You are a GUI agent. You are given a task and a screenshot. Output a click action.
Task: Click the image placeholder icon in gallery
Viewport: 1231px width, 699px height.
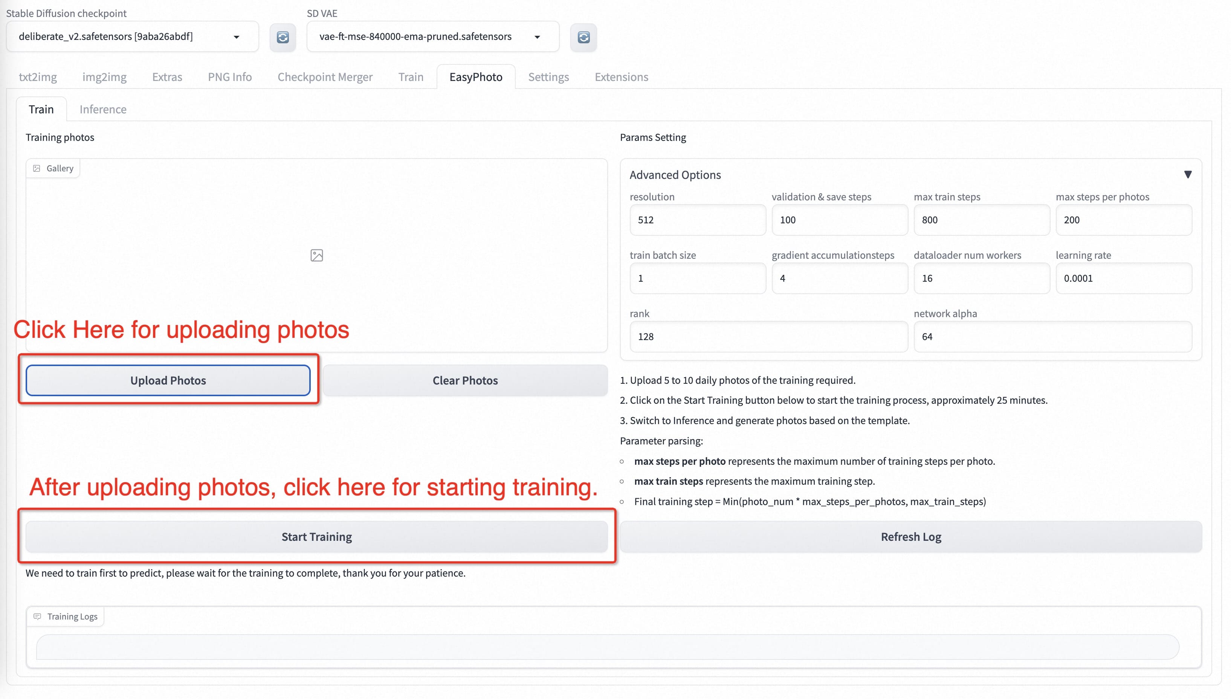pyautogui.click(x=316, y=255)
